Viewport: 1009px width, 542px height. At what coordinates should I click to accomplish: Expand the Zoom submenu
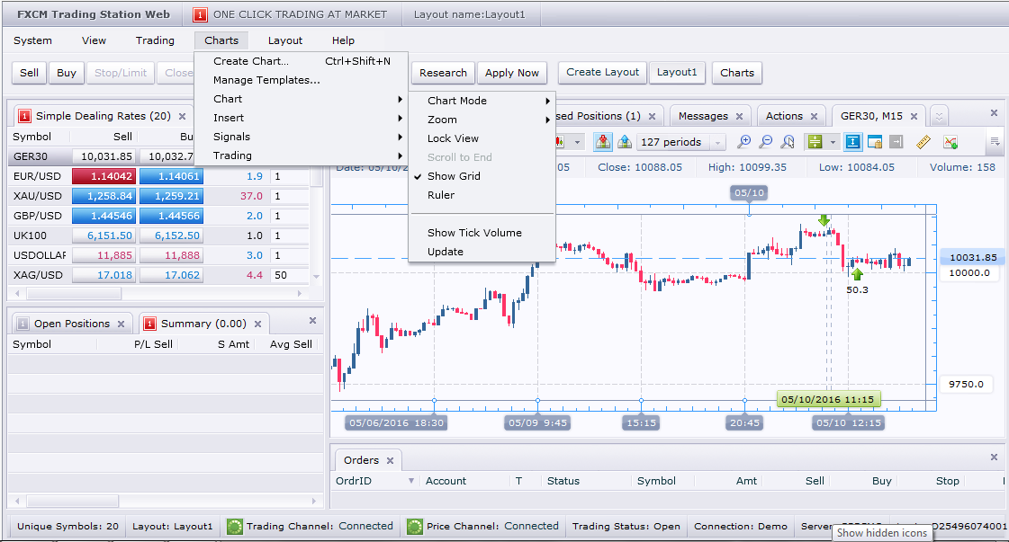[482, 120]
